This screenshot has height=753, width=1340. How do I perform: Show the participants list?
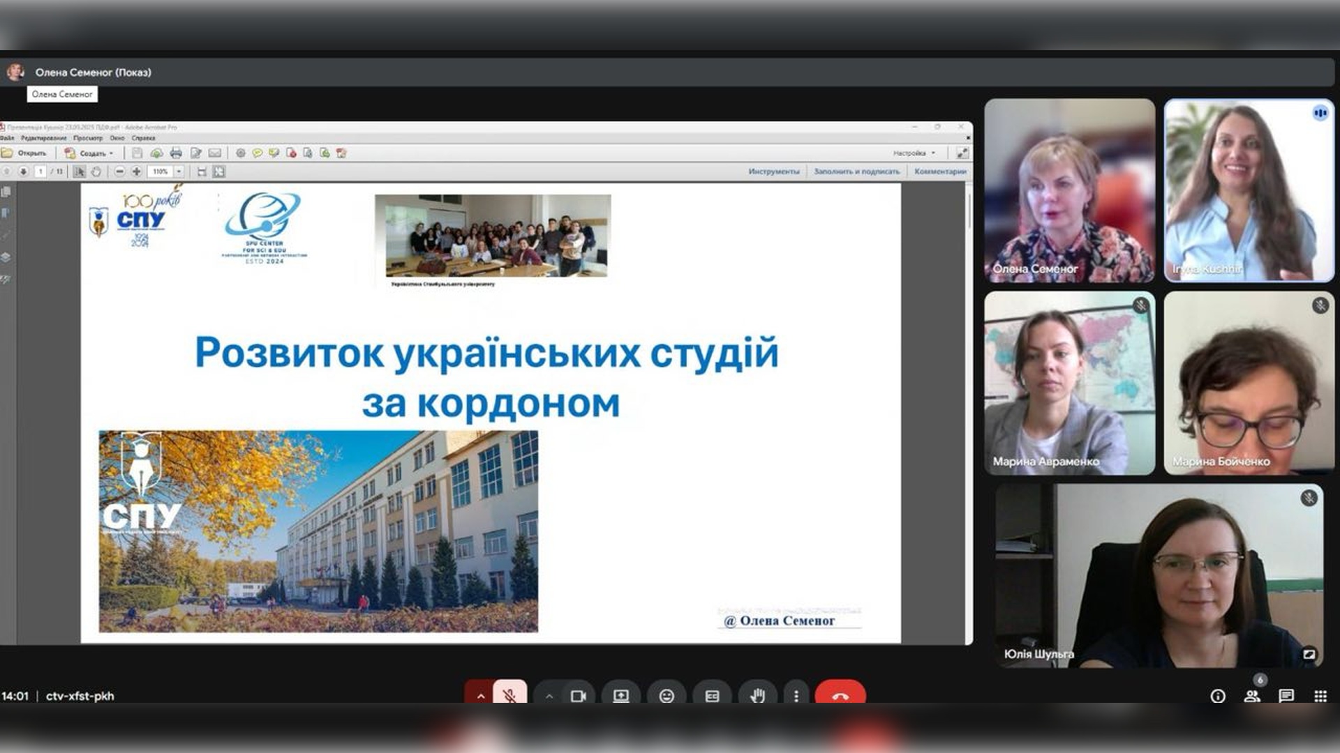1252,696
